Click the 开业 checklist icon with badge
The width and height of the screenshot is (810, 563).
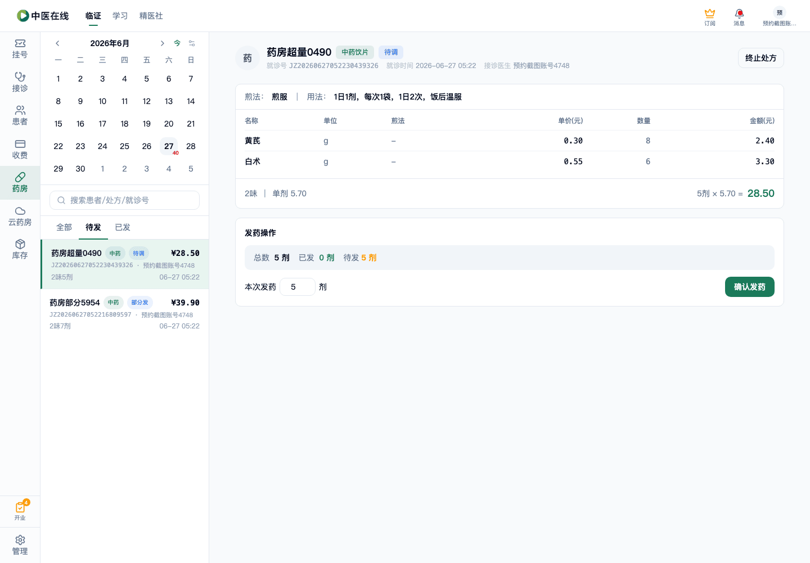pyautogui.click(x=20, y=511)
